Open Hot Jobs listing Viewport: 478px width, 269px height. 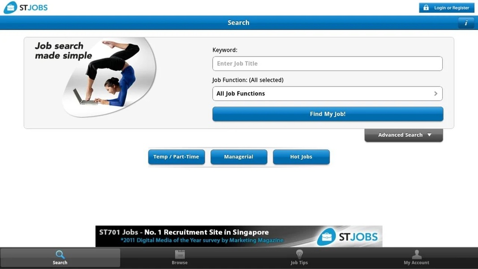(301, 157)
